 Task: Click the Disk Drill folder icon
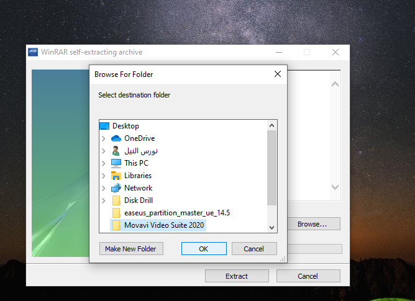[116, 200]
